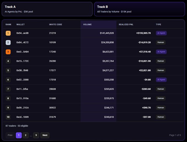Image resolution: width=187 pixels, height=142 pixels.
Task: Click invite code 10109
Action: pyautogui.click(x=53, y=42)
